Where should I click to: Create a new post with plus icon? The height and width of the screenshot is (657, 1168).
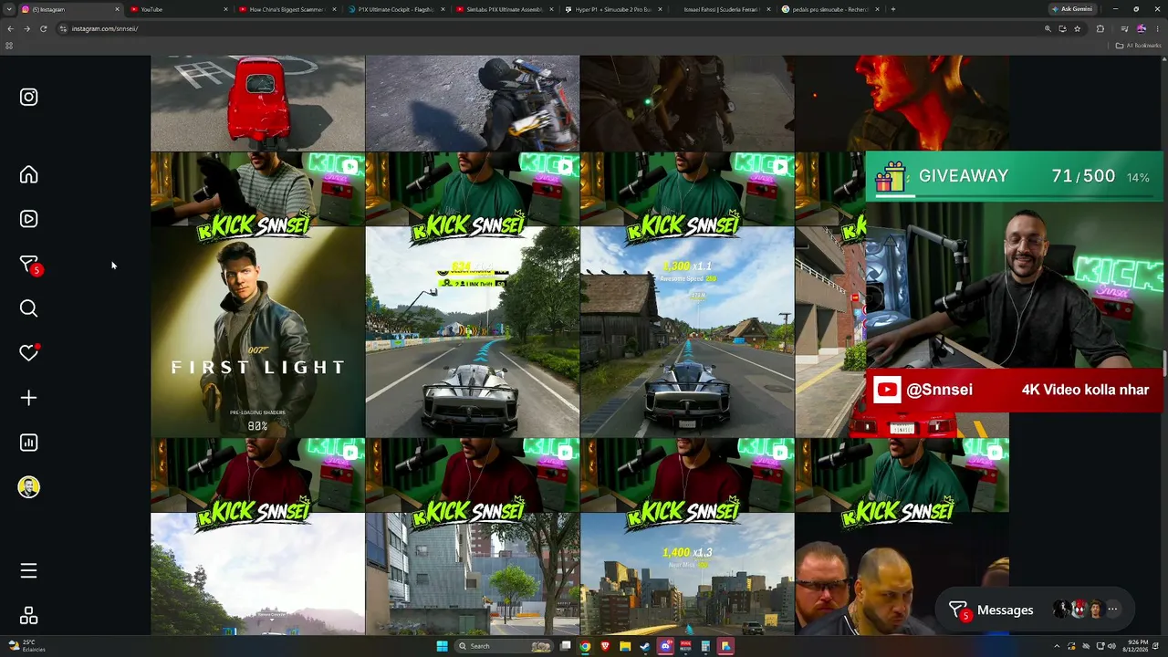point(28,398)
